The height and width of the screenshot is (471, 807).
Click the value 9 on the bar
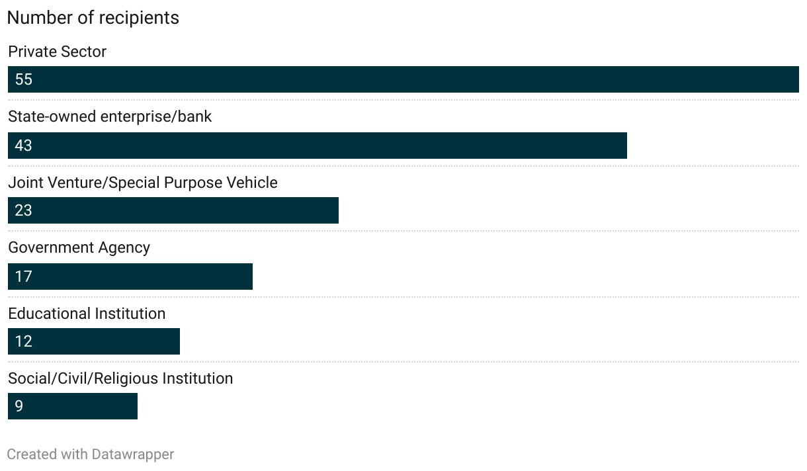(19, 406)
